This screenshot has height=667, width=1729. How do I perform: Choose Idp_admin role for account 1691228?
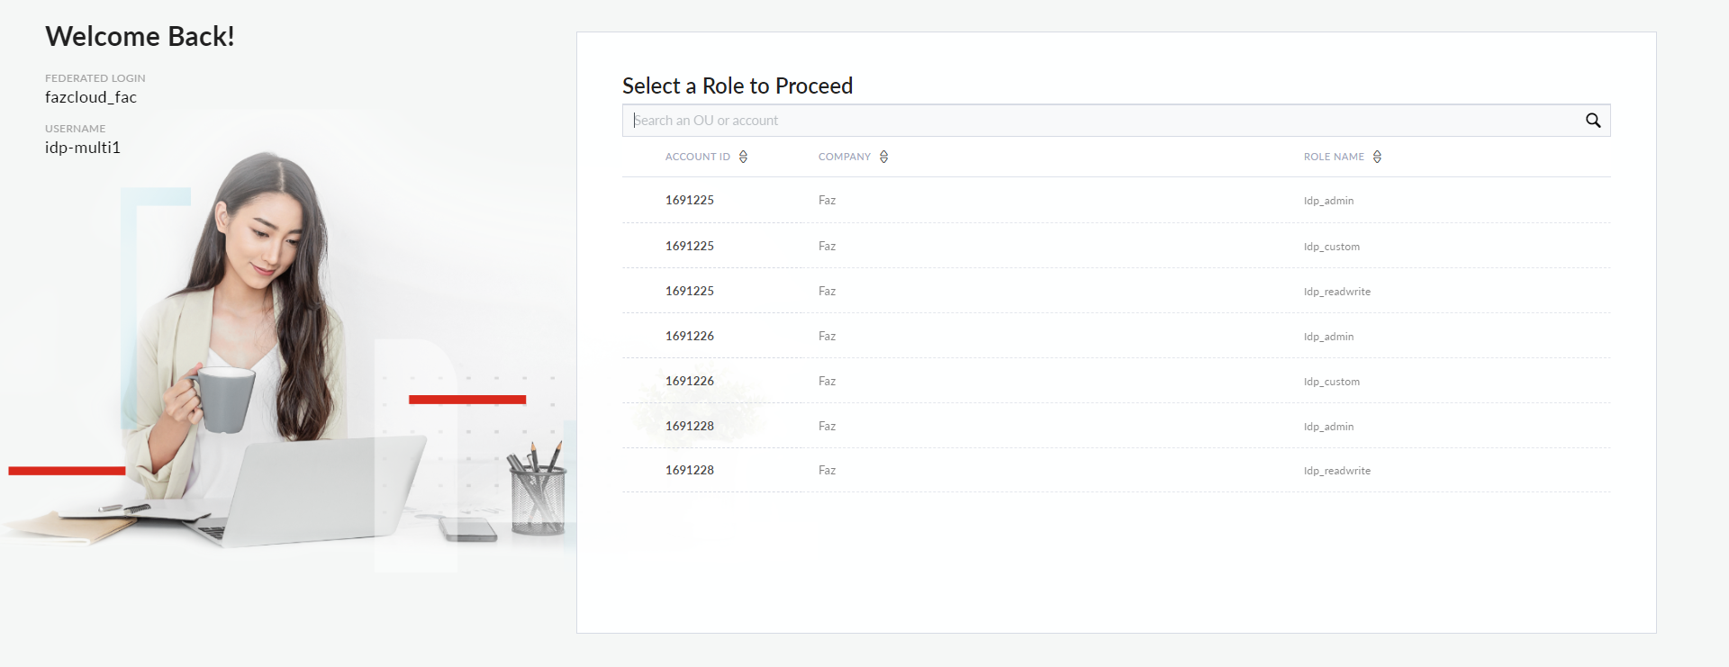coord(1328,427)
